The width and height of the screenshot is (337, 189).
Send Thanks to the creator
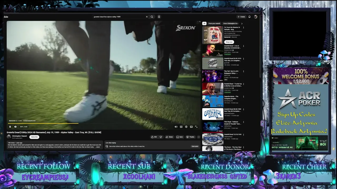[190, 137]
